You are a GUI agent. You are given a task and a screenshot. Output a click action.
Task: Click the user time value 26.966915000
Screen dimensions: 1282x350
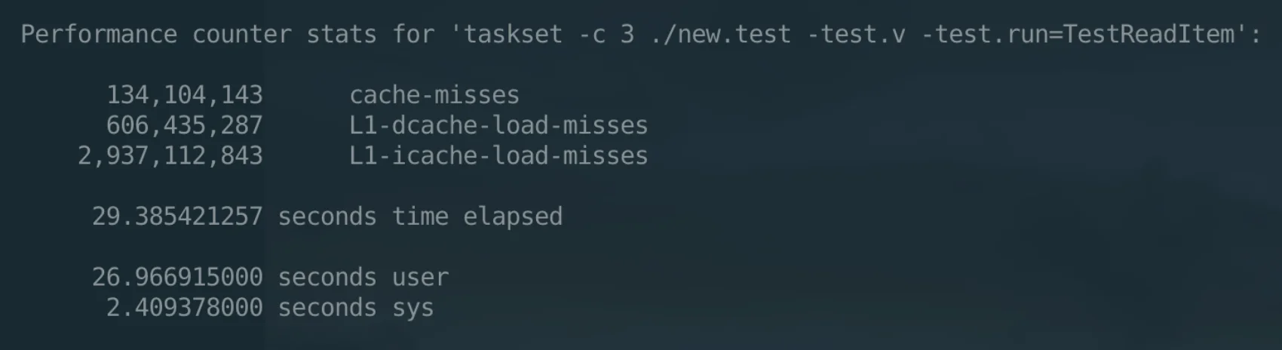(x=177, y=278)
